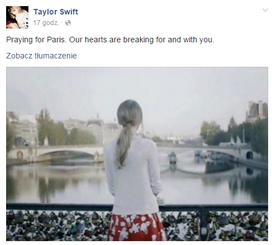
Task: Click the globe public privacy icon
Action: pos(68,23)
